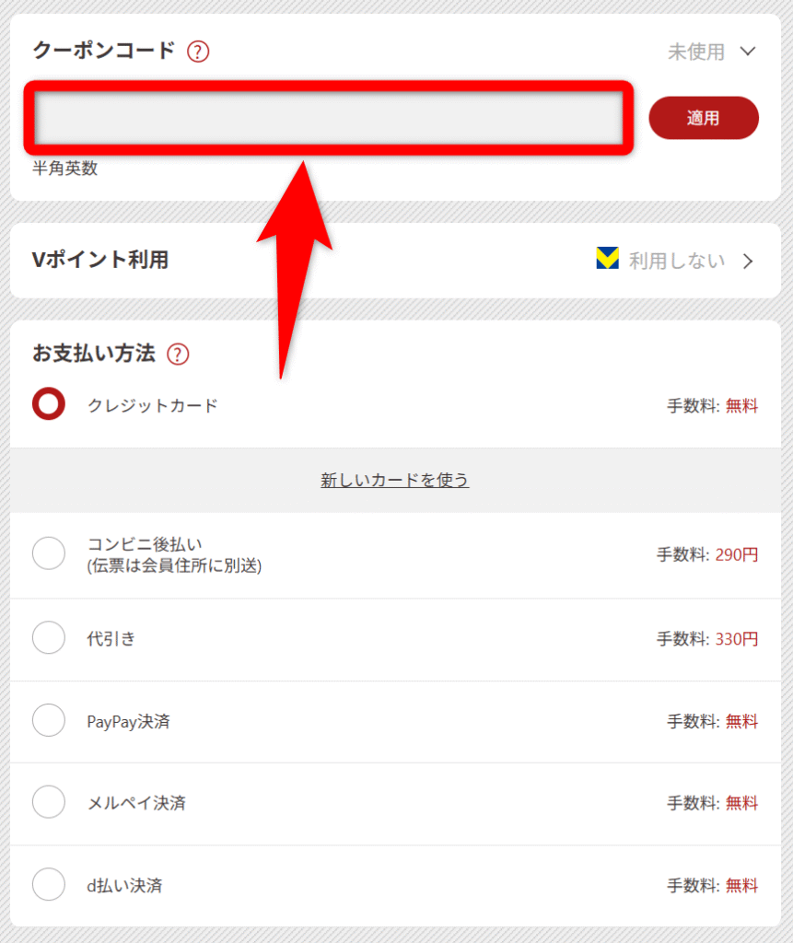Click the 未使用 status text
793x943 pixels.
click(696, 52)
